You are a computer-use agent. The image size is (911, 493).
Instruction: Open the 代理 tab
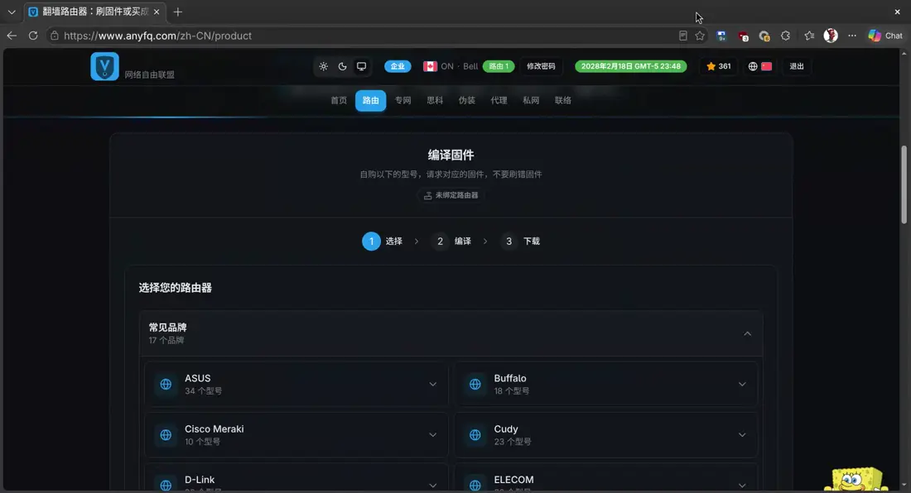[499, 100]
